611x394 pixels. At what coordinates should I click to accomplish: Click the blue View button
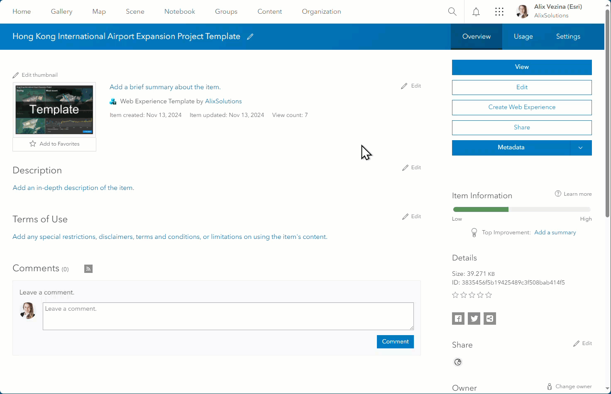522,67
